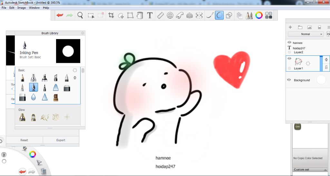Click the Brush Library scrollbar
This screenshot has width=330, height=176.
83,71
